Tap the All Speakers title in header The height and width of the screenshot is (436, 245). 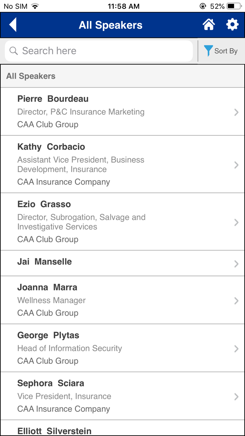111,25
